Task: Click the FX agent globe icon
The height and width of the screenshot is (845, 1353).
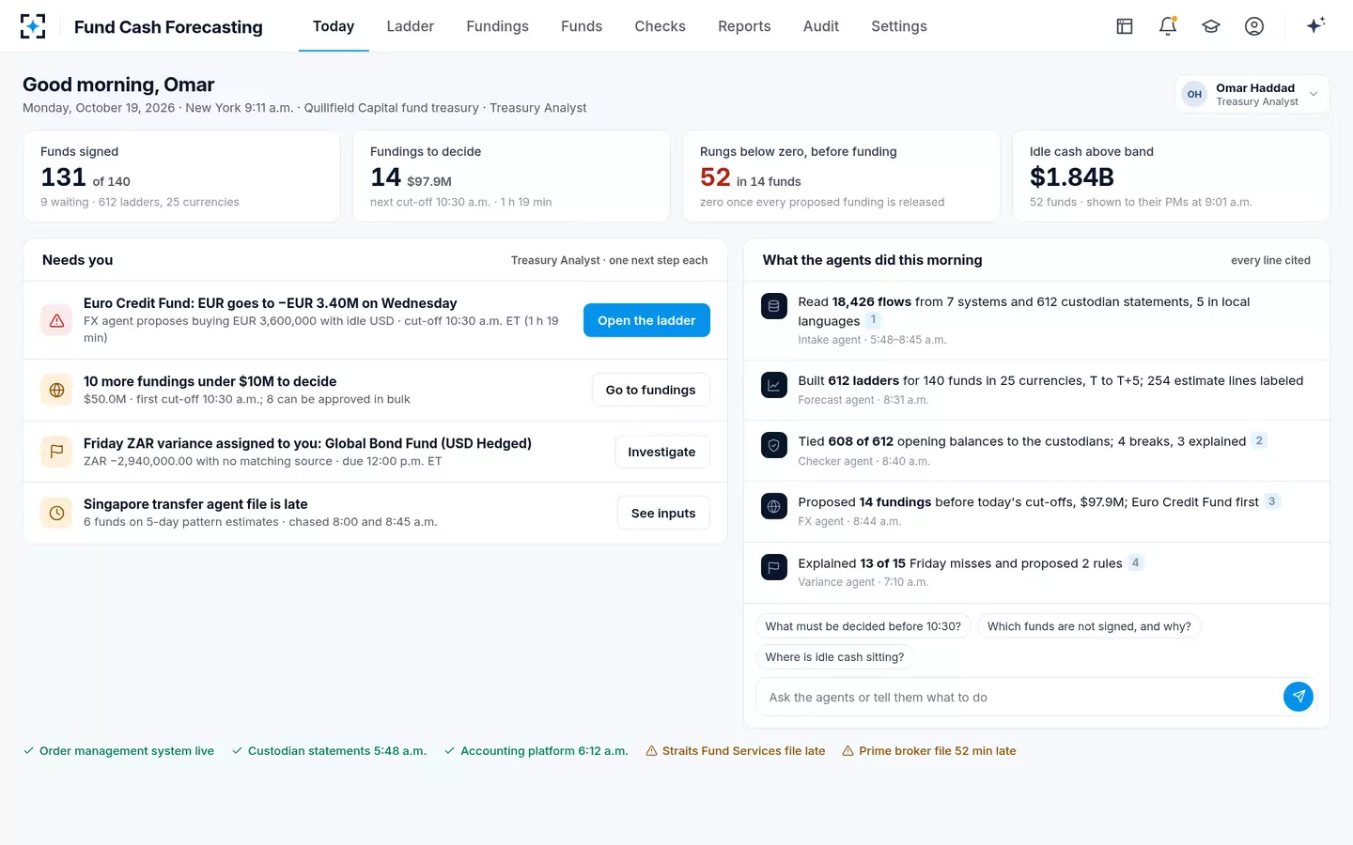Action: click(774, 507)
